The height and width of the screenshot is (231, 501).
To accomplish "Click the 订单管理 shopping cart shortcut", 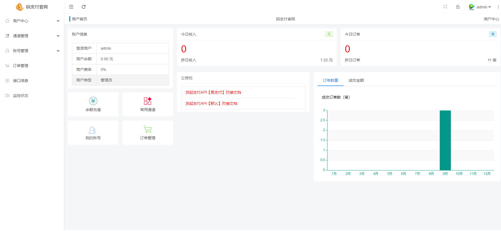I will point(147,129).
